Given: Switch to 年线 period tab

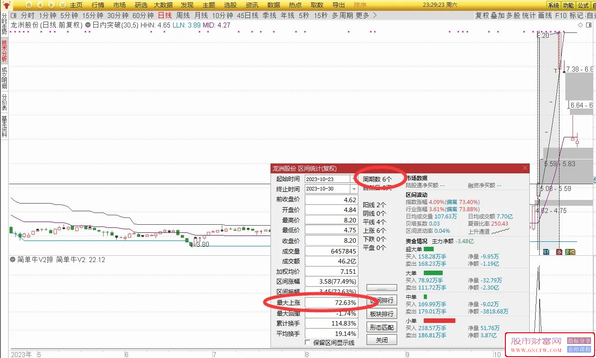Looking at the screenshot, I should pyautogui.click(x=287, y=15).
